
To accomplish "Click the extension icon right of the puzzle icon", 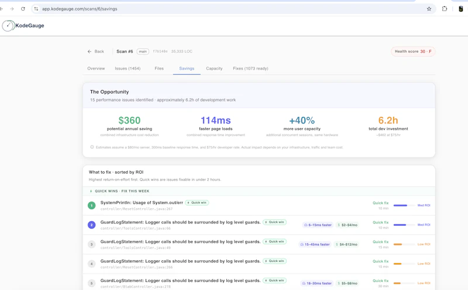I will pyautogui.click(x=461, y=9).
